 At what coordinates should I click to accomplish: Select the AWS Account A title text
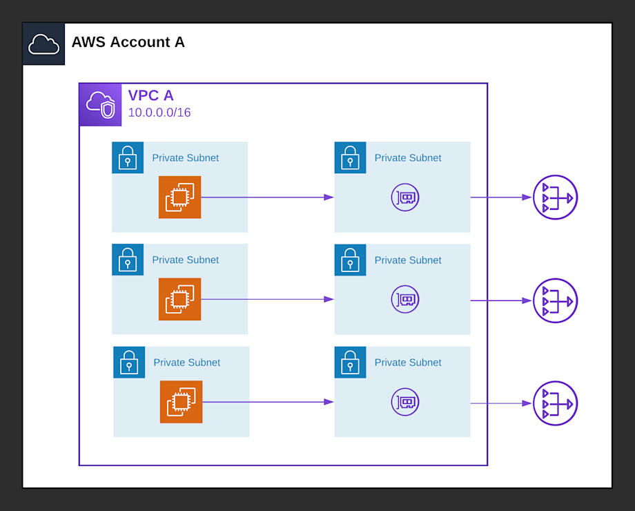128,42
